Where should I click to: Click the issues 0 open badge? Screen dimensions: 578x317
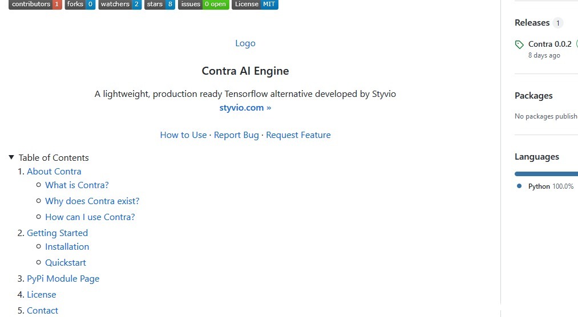[x=204, y=5]
